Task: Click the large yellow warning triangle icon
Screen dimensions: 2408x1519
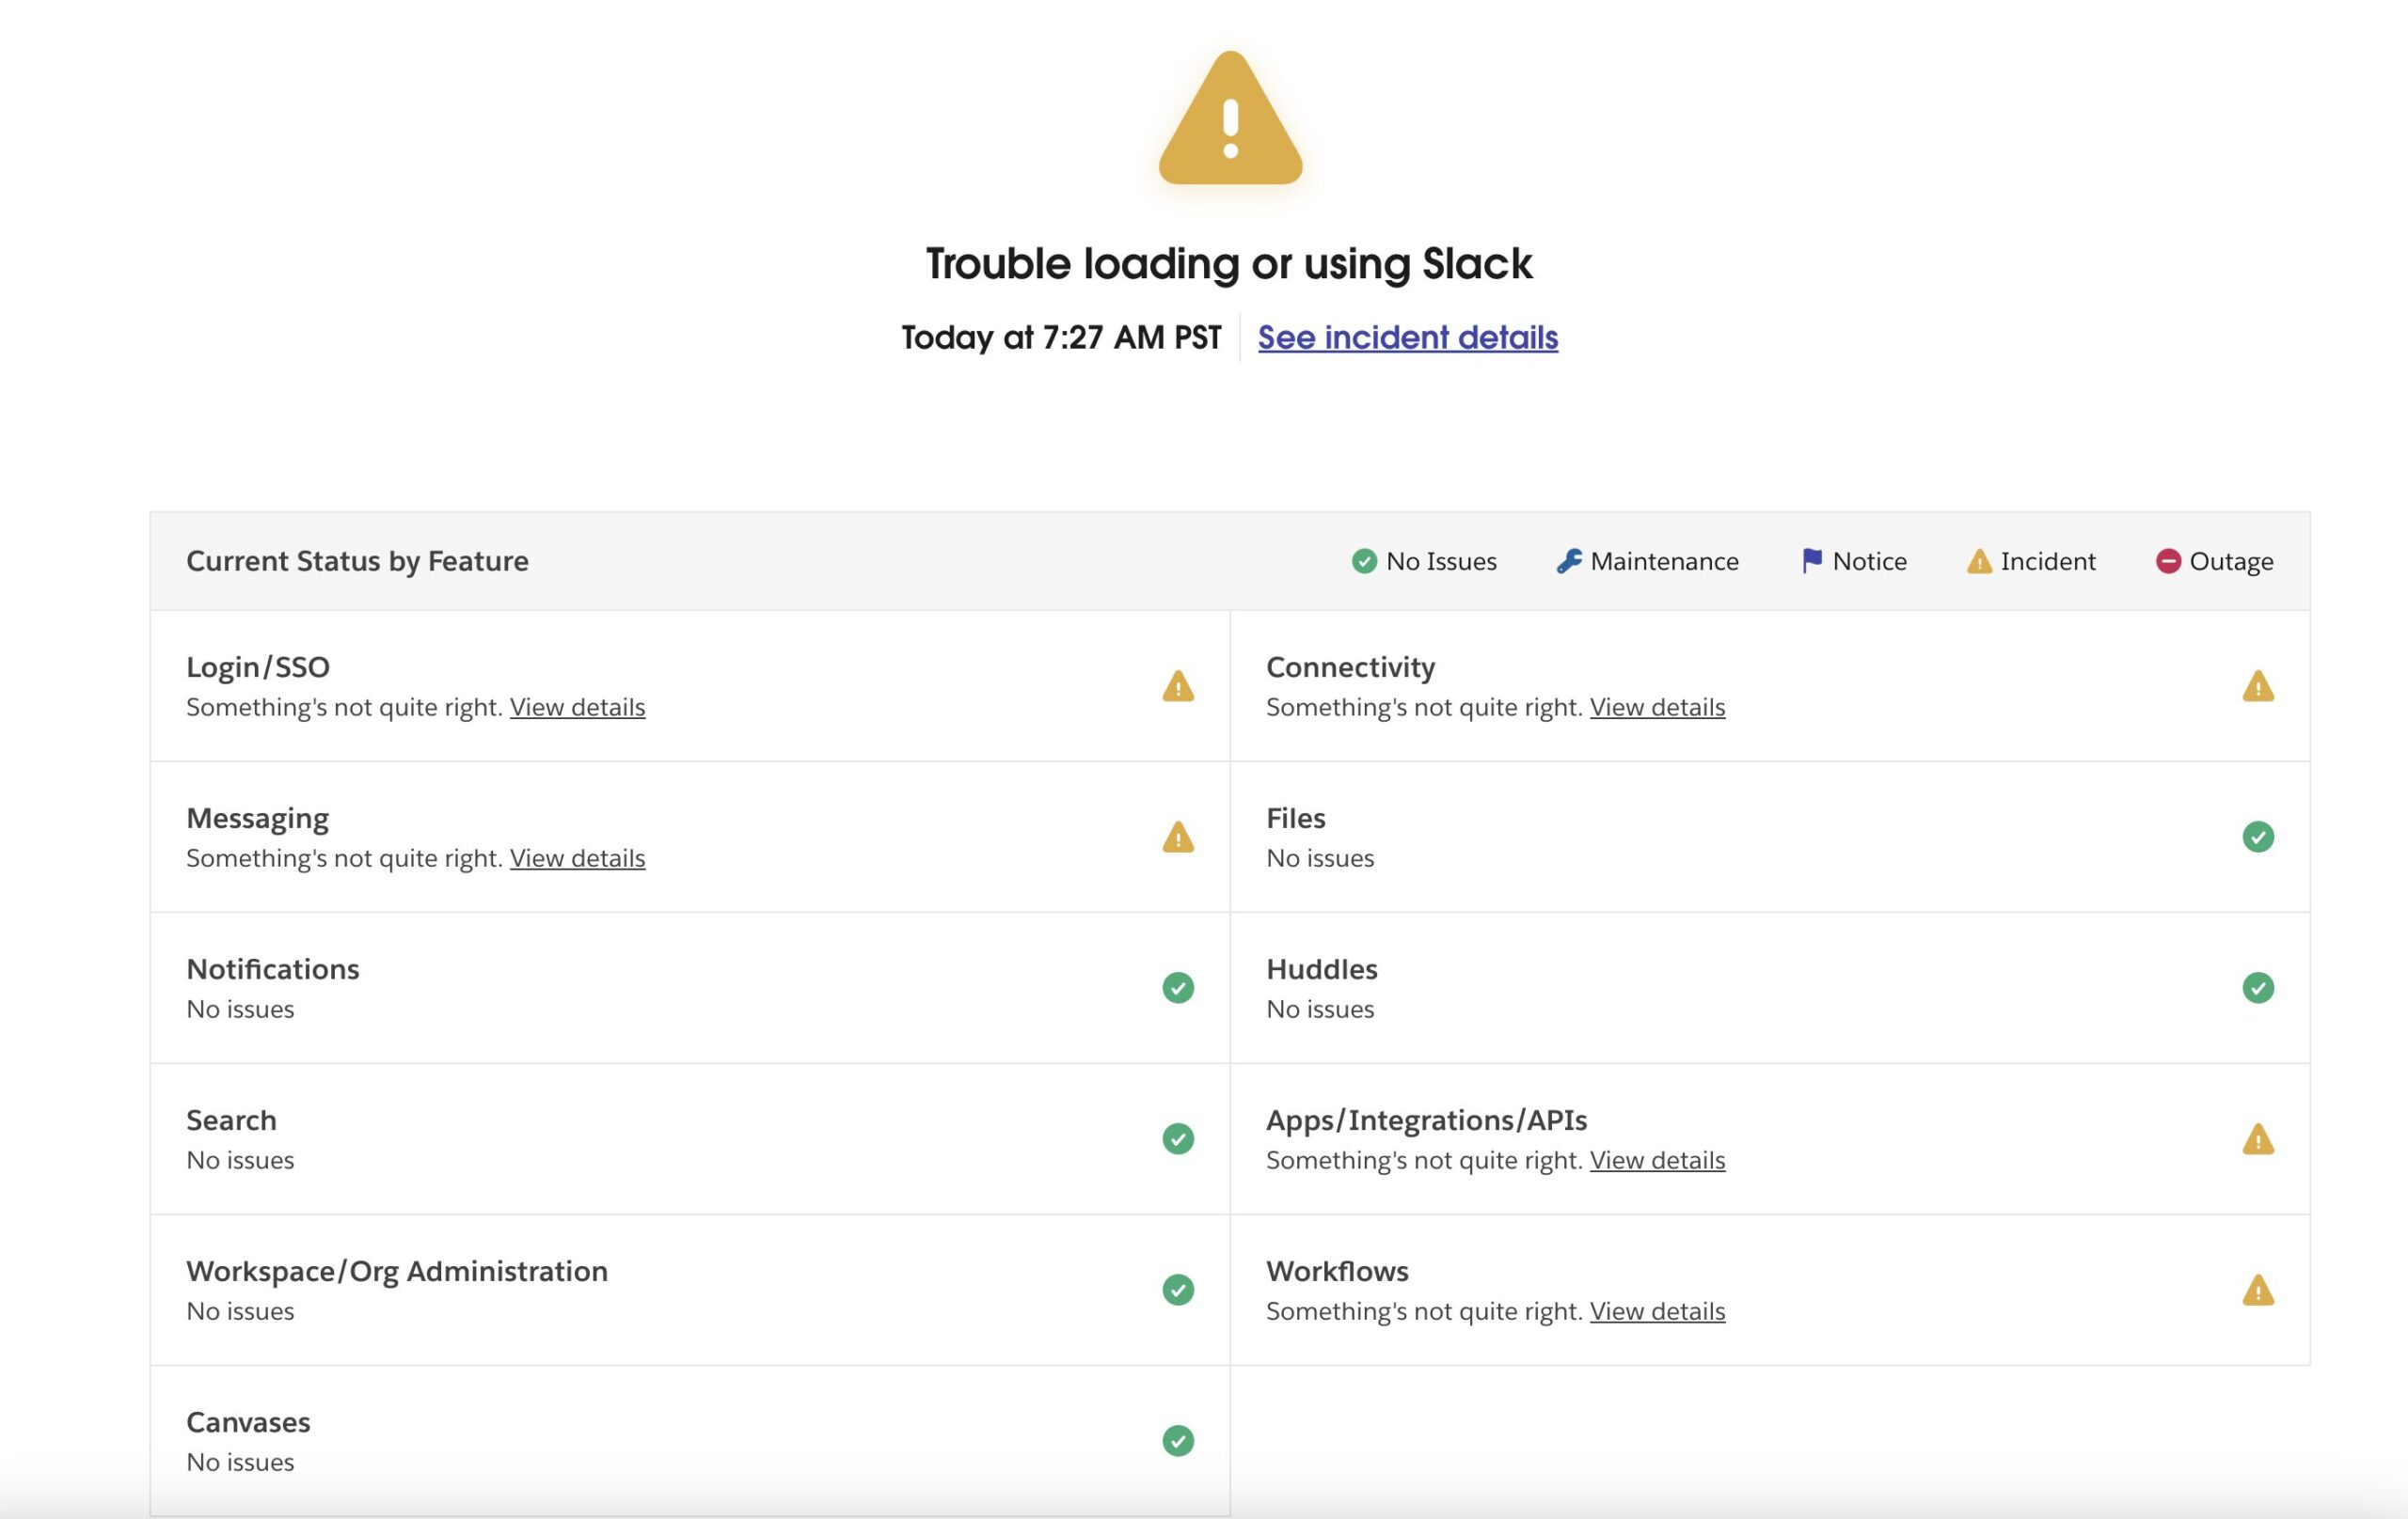Action: pyautogui.click(x=1230, y=117)
